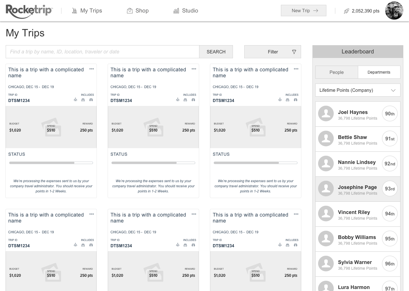
Task: Switch leaderboard to Departments view
Action: coord(379,72)
